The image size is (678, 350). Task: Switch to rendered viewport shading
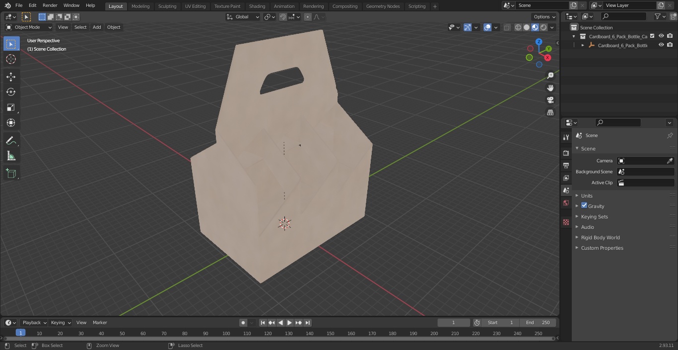(x=543, y=27)
